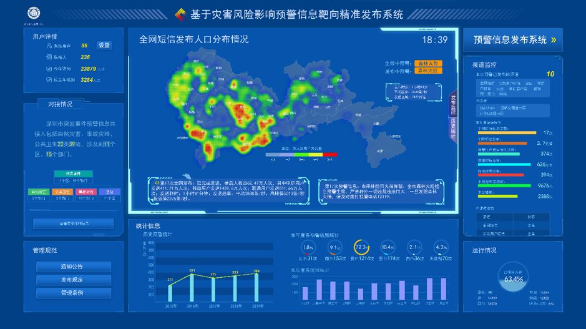Click the 设置 button in user details
Viewport: 586px width, 329px height.
point(104,45)
